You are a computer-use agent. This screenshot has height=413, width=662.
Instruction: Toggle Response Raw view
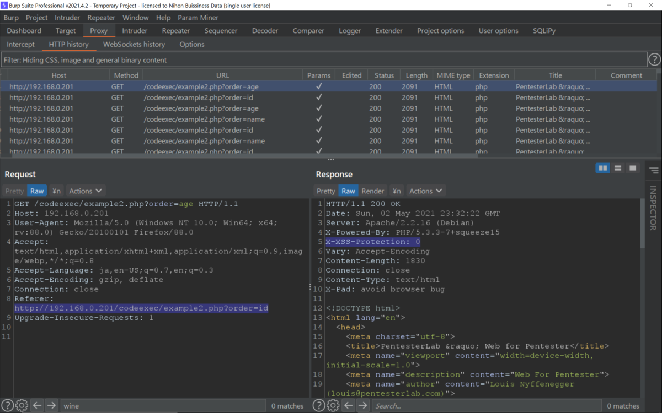(348, 191)
